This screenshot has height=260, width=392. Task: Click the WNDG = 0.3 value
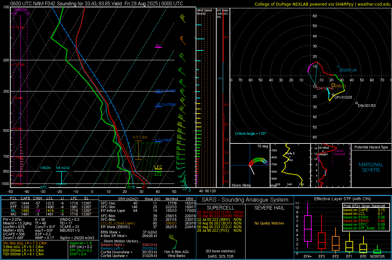pyautogui.click(x=69, y=219)
